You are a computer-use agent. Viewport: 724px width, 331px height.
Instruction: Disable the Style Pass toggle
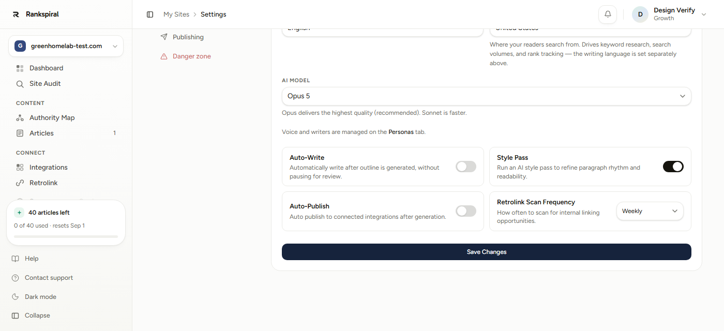point(673,167)
